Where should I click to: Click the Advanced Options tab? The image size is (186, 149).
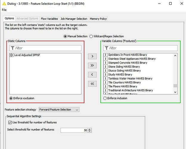[27, 18]
